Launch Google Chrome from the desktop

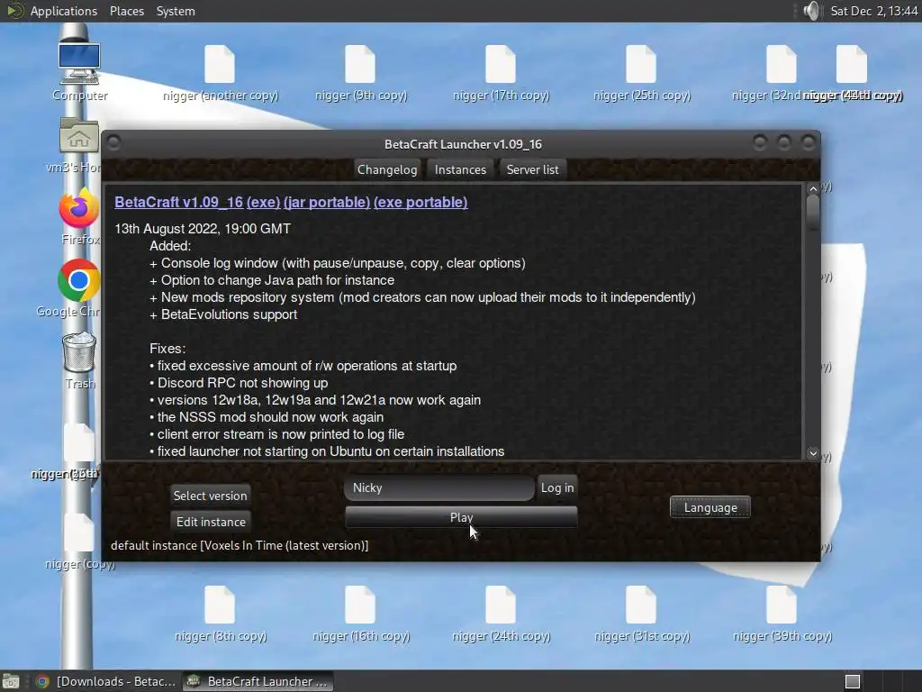(79, 281)
